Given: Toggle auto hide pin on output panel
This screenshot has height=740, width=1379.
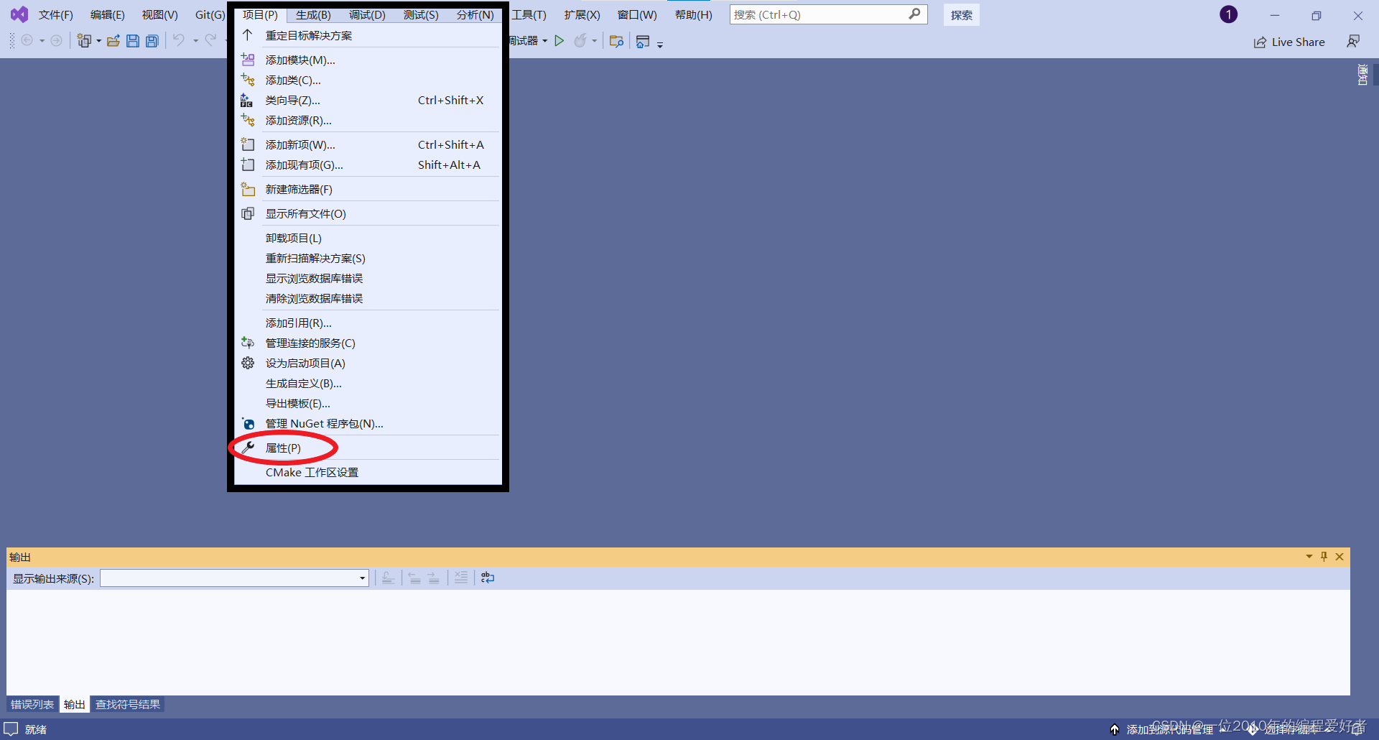Looking at the screenshot, I should click(1324, 557).
